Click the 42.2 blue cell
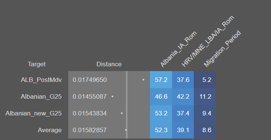 [x=183, y=96]
